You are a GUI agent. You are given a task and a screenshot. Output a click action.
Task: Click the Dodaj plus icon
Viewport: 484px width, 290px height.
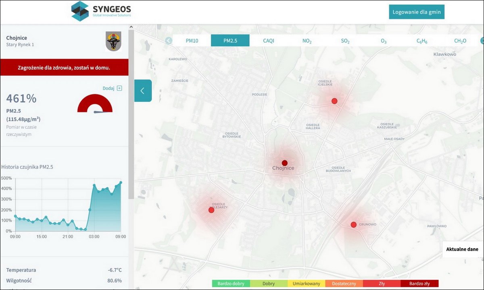pyautogui.click(x=119, y=88)
